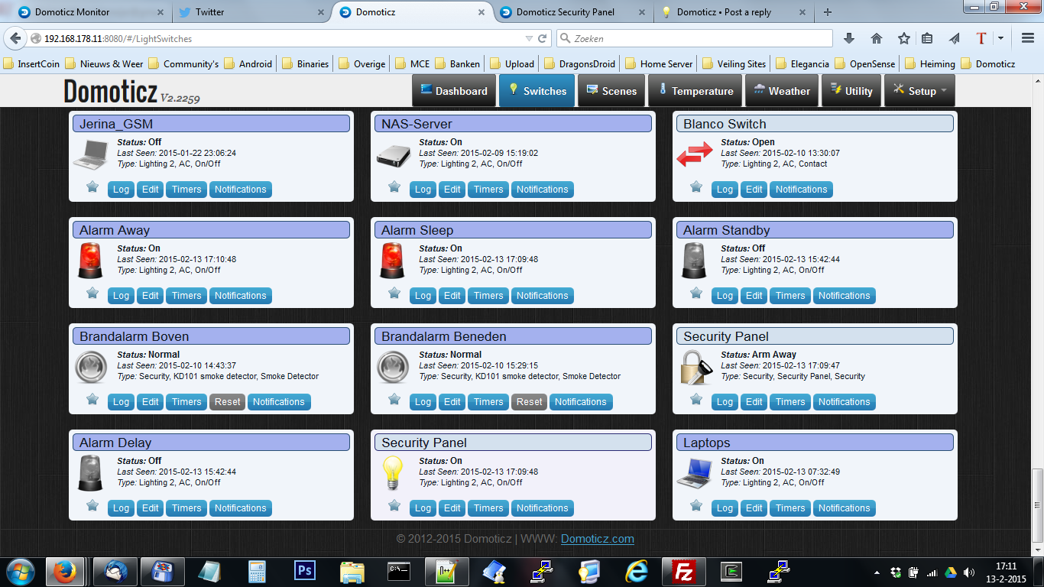Image resolution: width=1044 pixels, height=587 pixels.
Task: Toggle the Alarm Away red siren icon
Action: coord(90,260)
